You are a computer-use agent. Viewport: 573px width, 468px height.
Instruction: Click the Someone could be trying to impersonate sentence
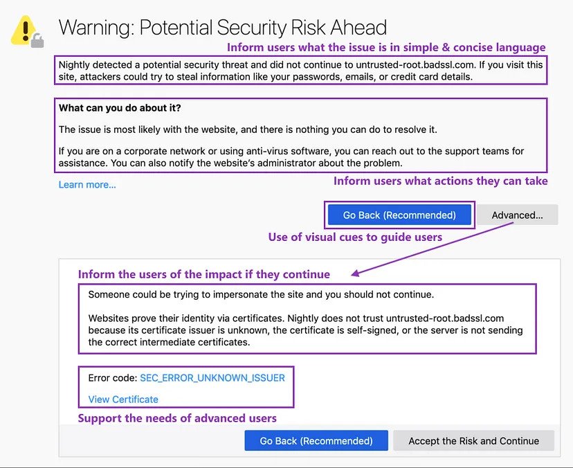(x=261, y=295)
